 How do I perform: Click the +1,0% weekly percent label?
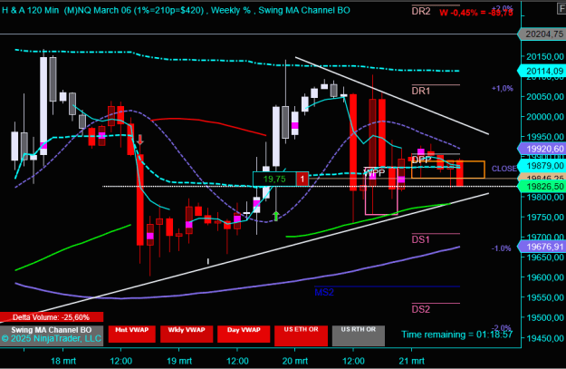(502, 88)
